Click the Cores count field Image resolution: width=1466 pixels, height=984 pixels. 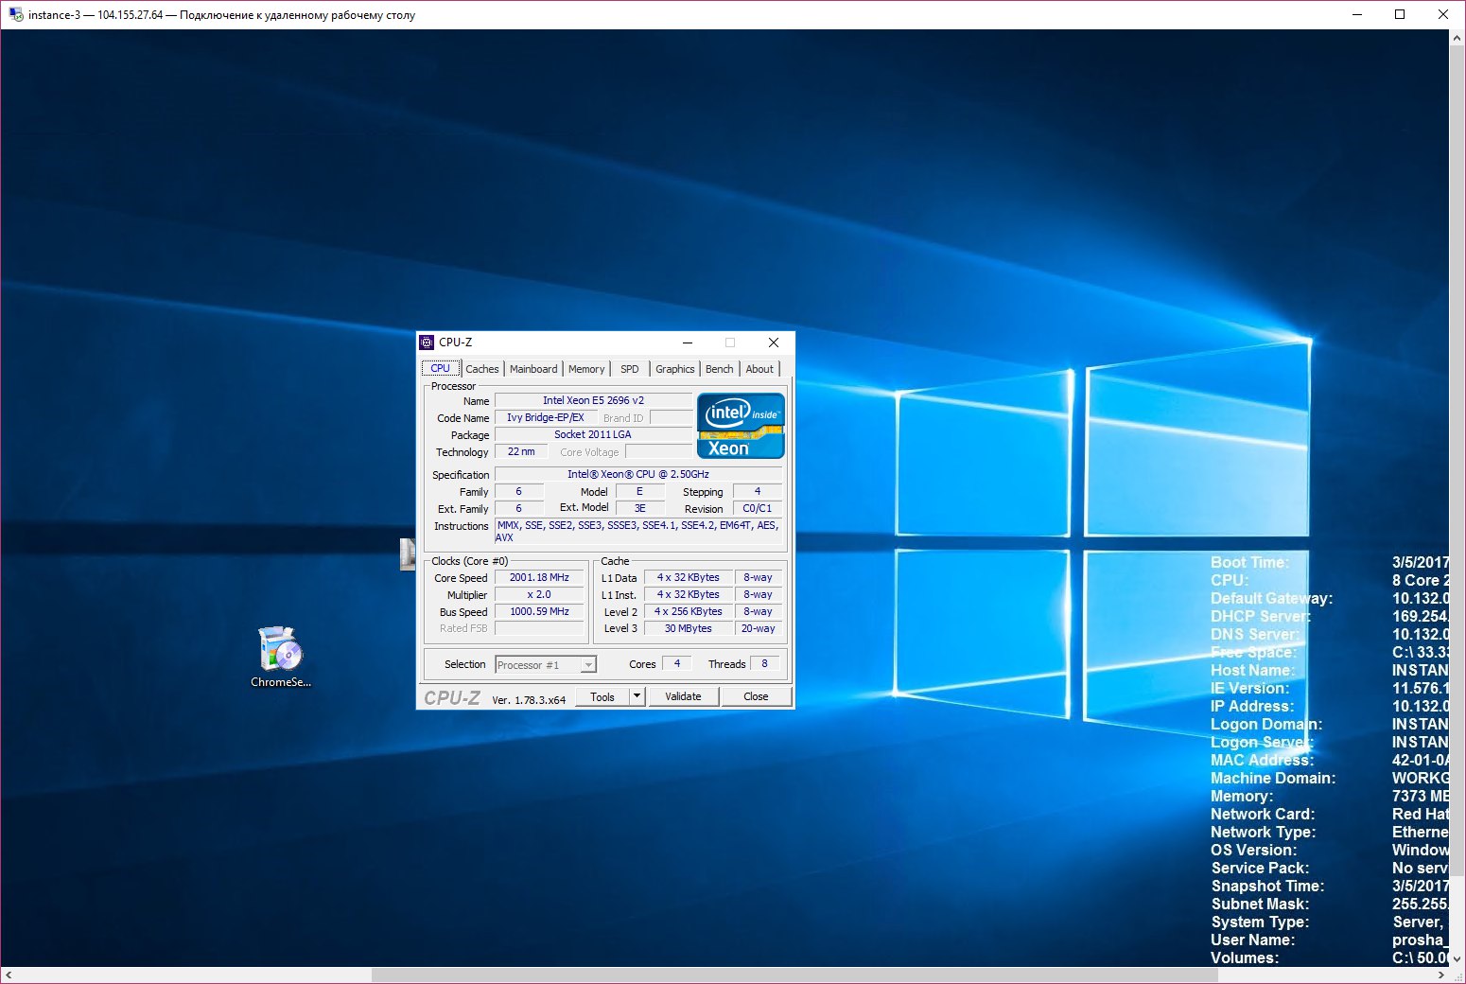(677, 663)
